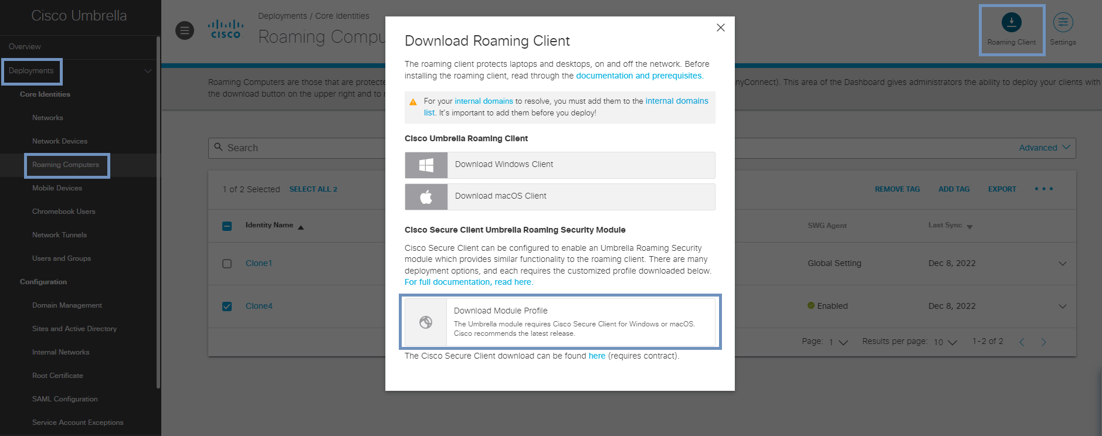Open the internal domains list link
1102x436 pixels.
pos(677,101)
